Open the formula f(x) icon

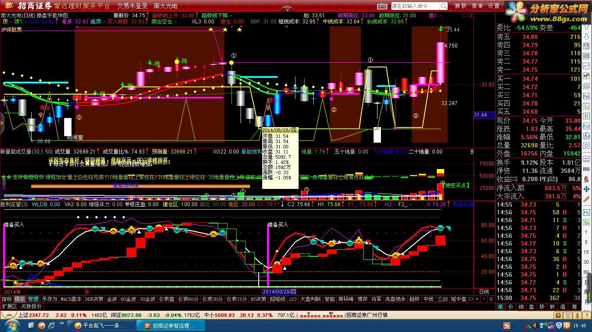pos(586,136)
